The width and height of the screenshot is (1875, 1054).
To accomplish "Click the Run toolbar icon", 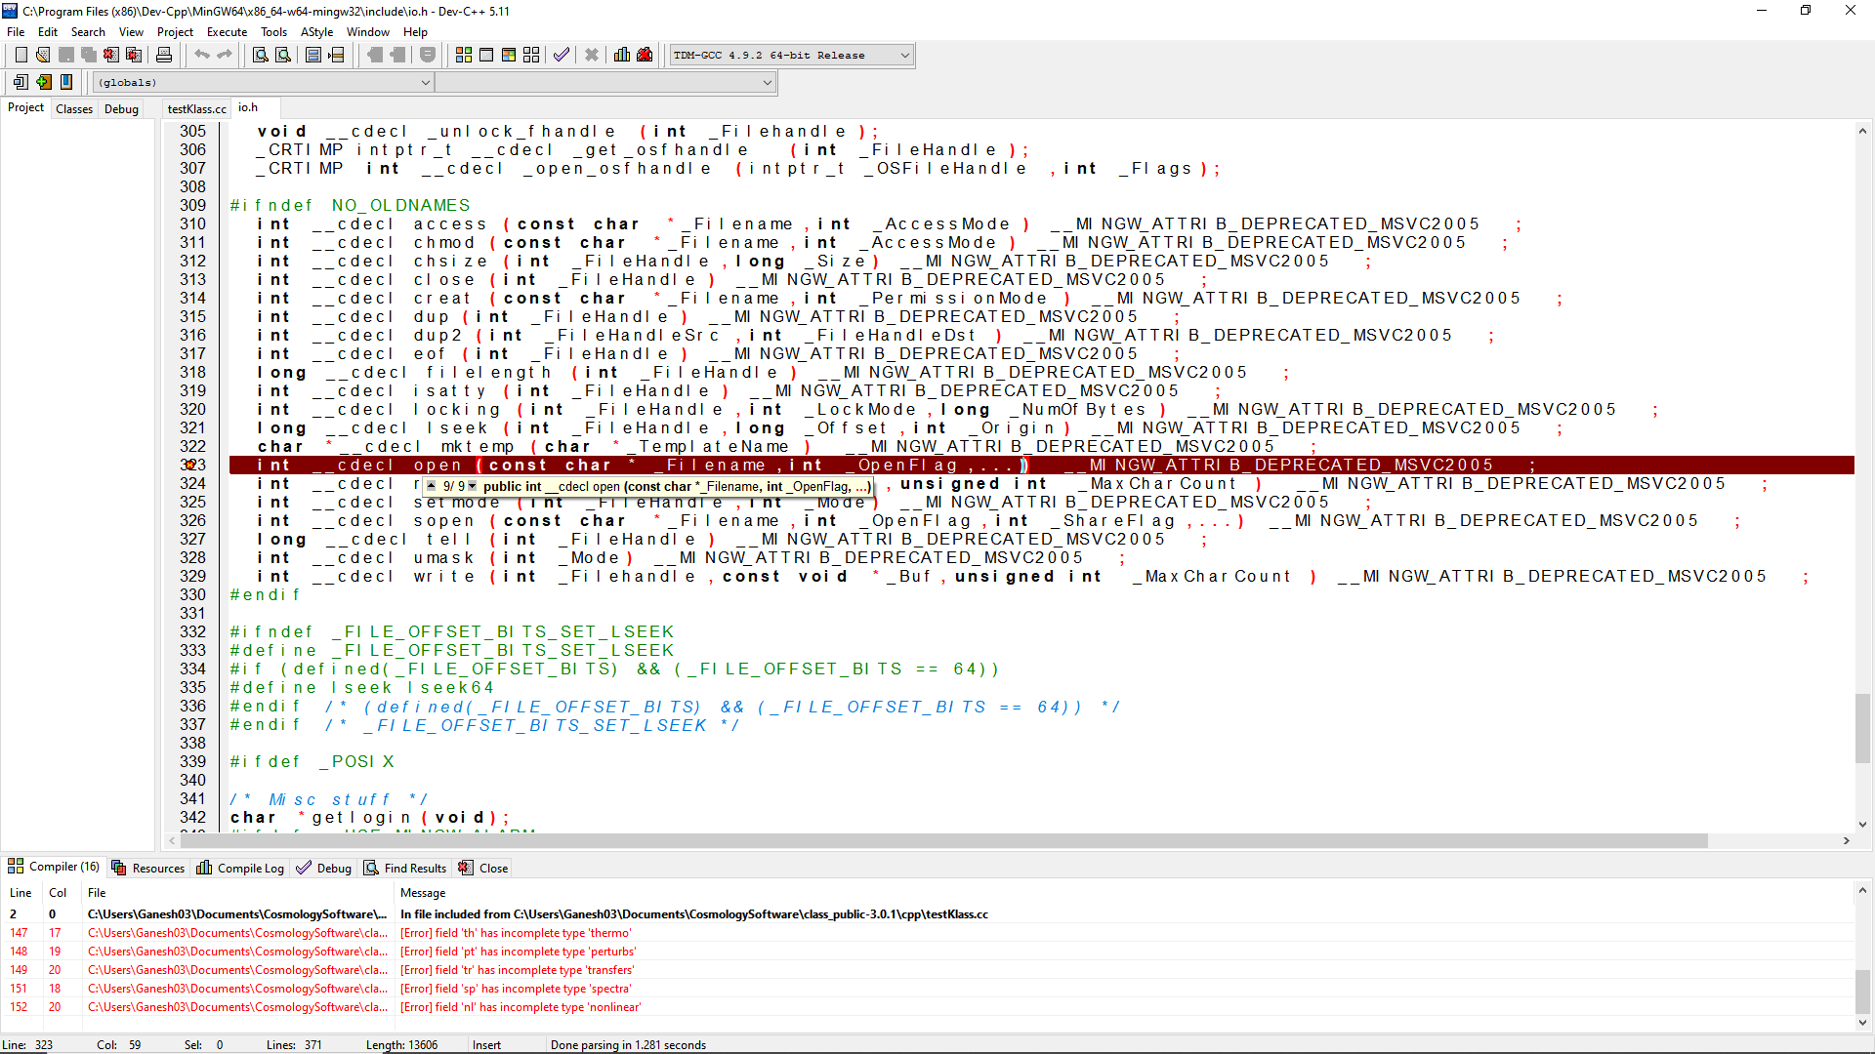I will [x=486, y=55].
